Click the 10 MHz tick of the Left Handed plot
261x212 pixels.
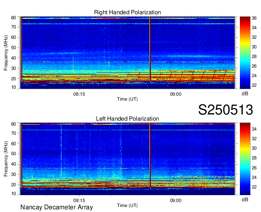13,194
